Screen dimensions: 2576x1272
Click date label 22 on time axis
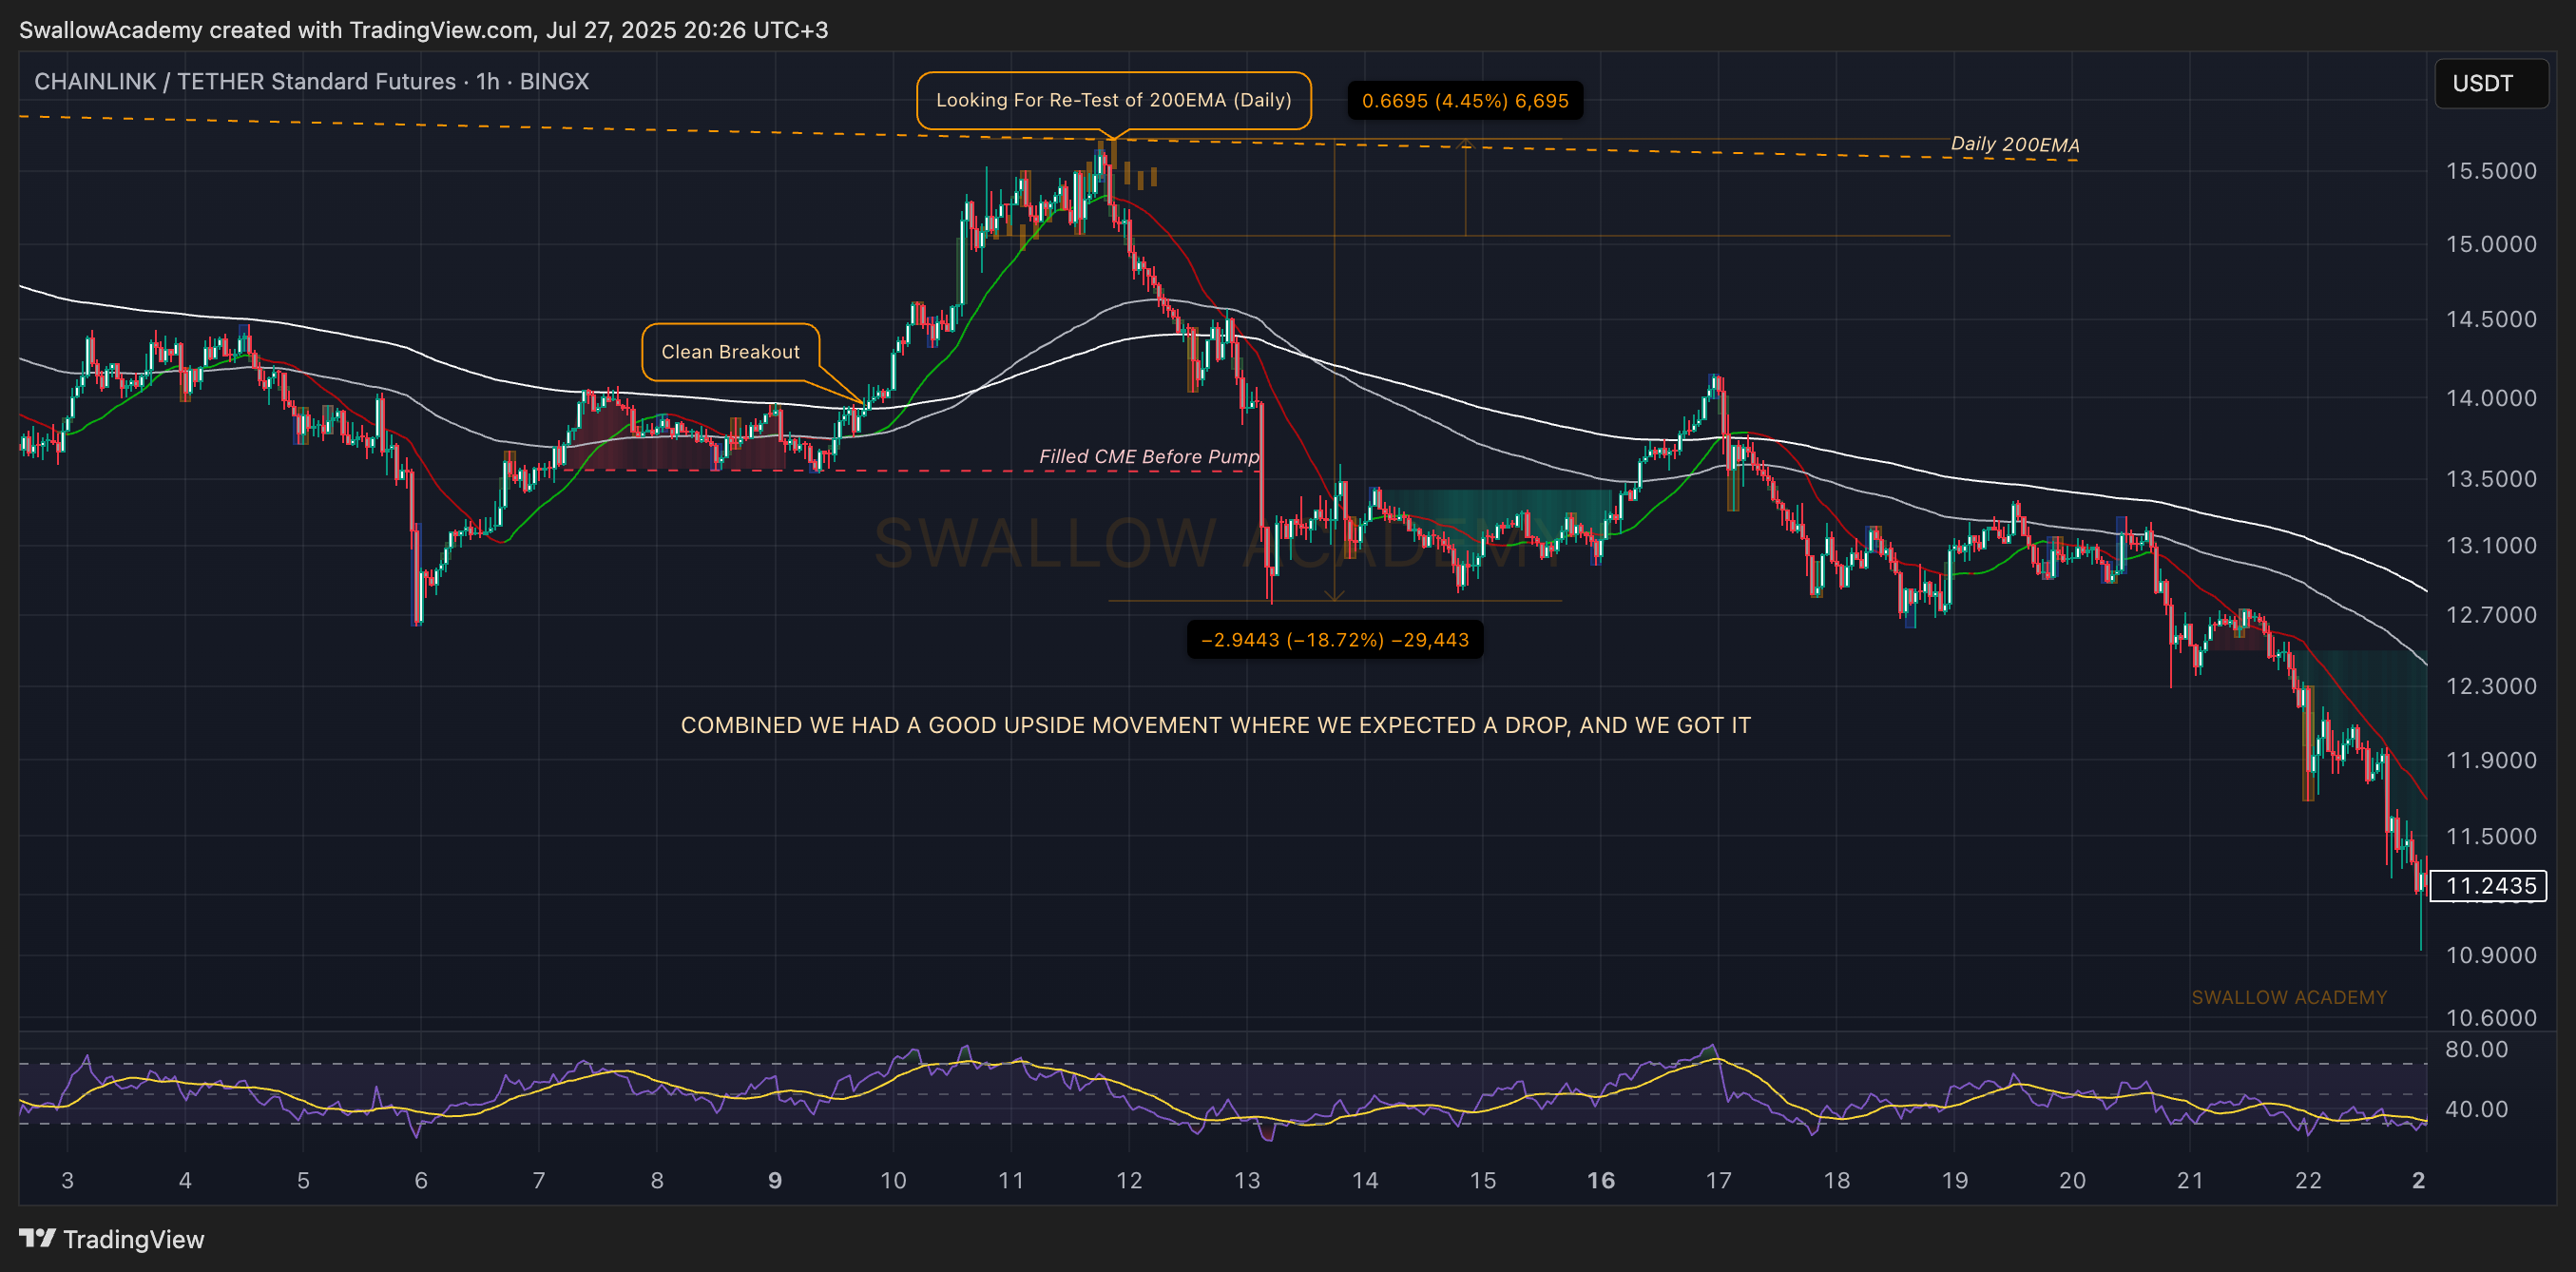click(x=2308, y=1181)
